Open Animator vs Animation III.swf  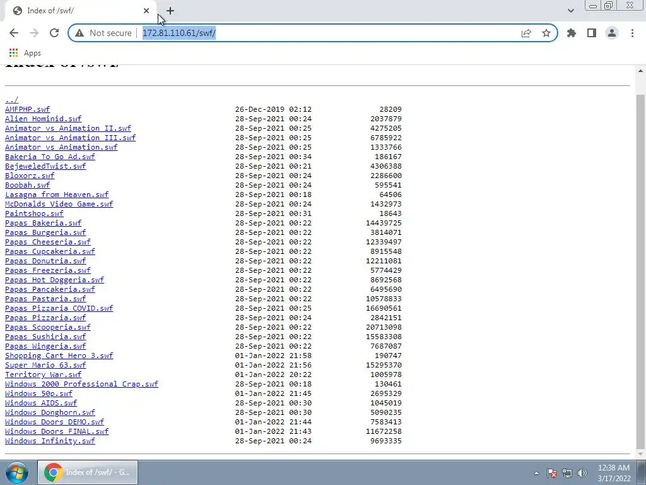coord(70,138)
